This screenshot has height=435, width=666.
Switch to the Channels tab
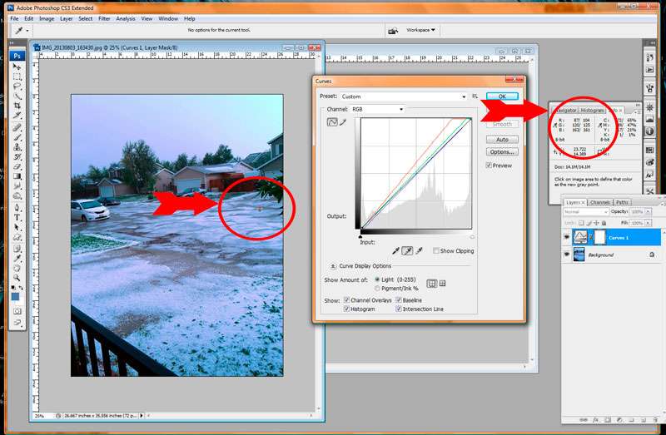click(599, 202)
